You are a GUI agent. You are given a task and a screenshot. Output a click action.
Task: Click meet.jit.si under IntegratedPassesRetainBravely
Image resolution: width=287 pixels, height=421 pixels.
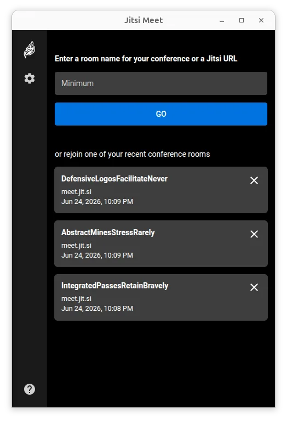tap(77, 299)
